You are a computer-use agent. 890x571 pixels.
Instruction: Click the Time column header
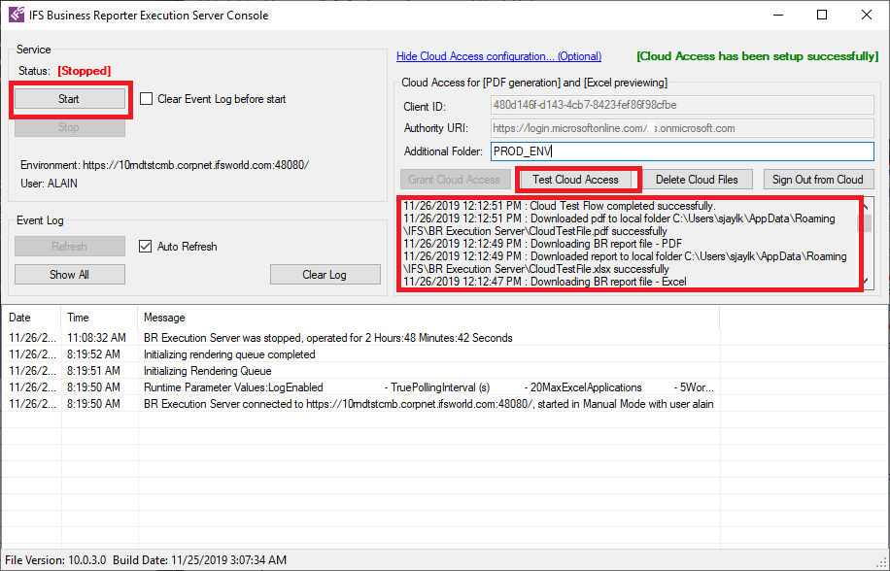click(x=100, y=318)
